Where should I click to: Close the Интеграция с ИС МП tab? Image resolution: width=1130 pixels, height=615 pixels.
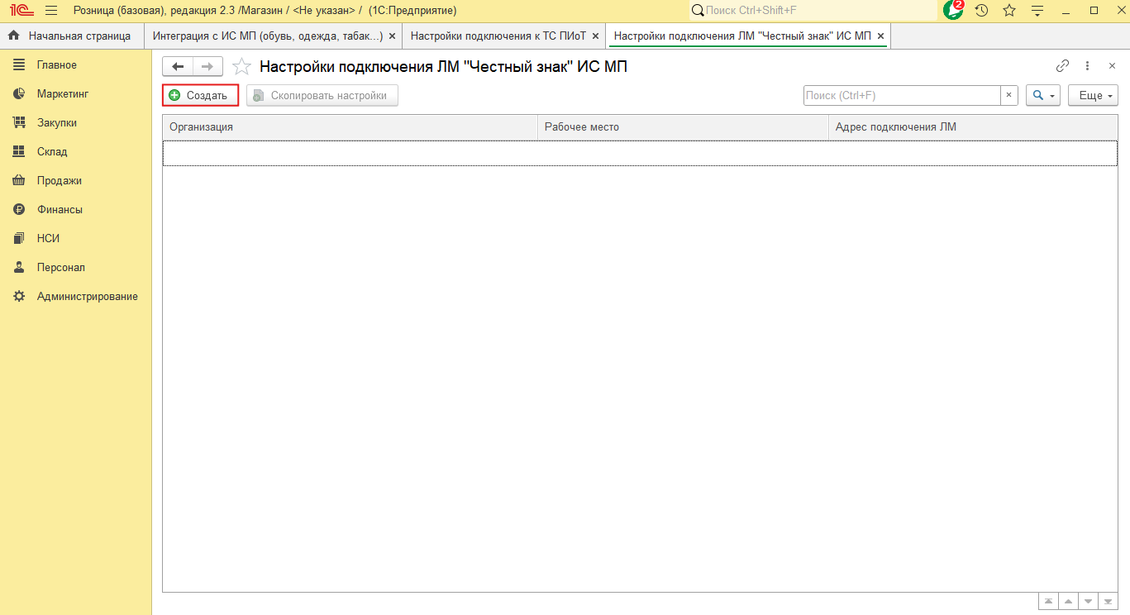tap(392, 36)
